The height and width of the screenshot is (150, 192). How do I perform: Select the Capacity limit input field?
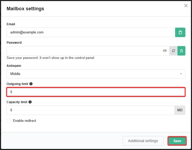tap(90, 110)
